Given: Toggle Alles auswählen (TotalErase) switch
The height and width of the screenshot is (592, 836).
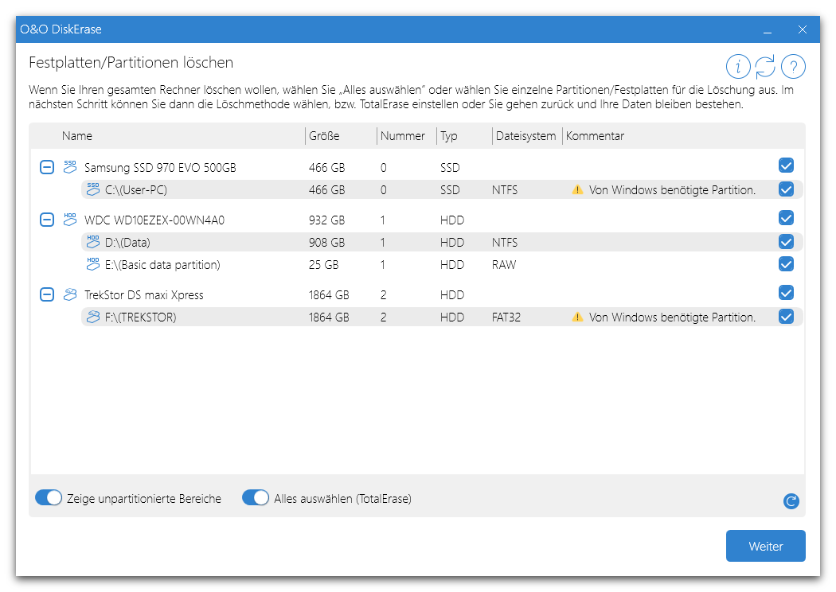Looking at the screenshot, I should [256, 497].
